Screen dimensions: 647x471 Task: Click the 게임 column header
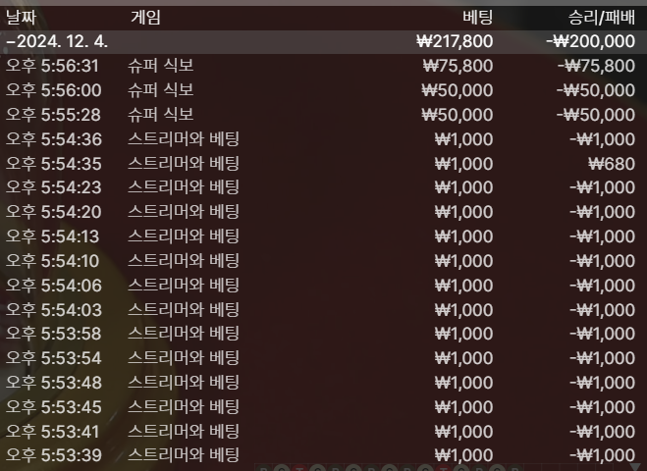coord(145,18)
